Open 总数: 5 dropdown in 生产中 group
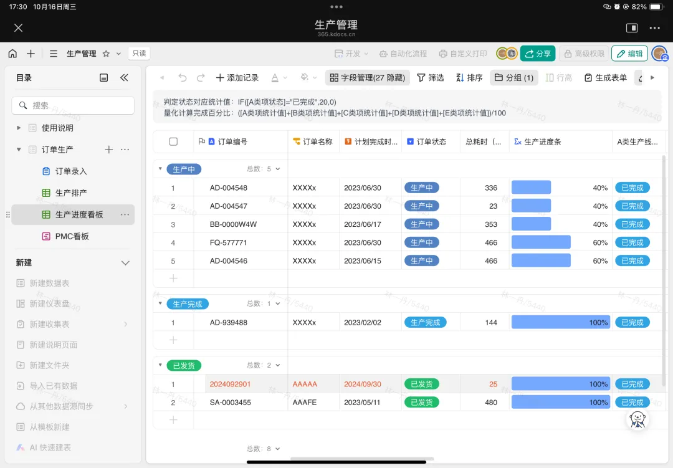The image size is (673, 468). [x=264, y=169]
